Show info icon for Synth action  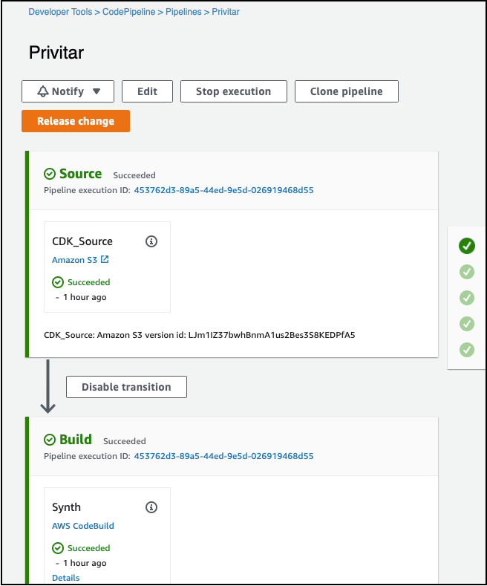[x=151, y=507]
